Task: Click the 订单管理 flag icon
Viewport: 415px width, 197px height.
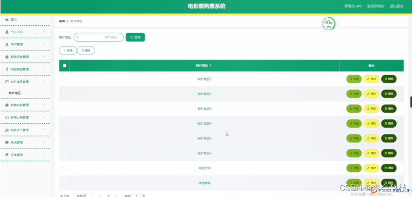Action: 7,155
